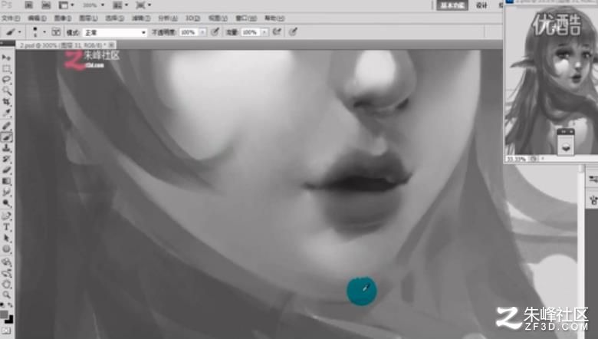Select the Clone Stamp tool
This screenshot has width=598, height=339.
pos(6,148)
